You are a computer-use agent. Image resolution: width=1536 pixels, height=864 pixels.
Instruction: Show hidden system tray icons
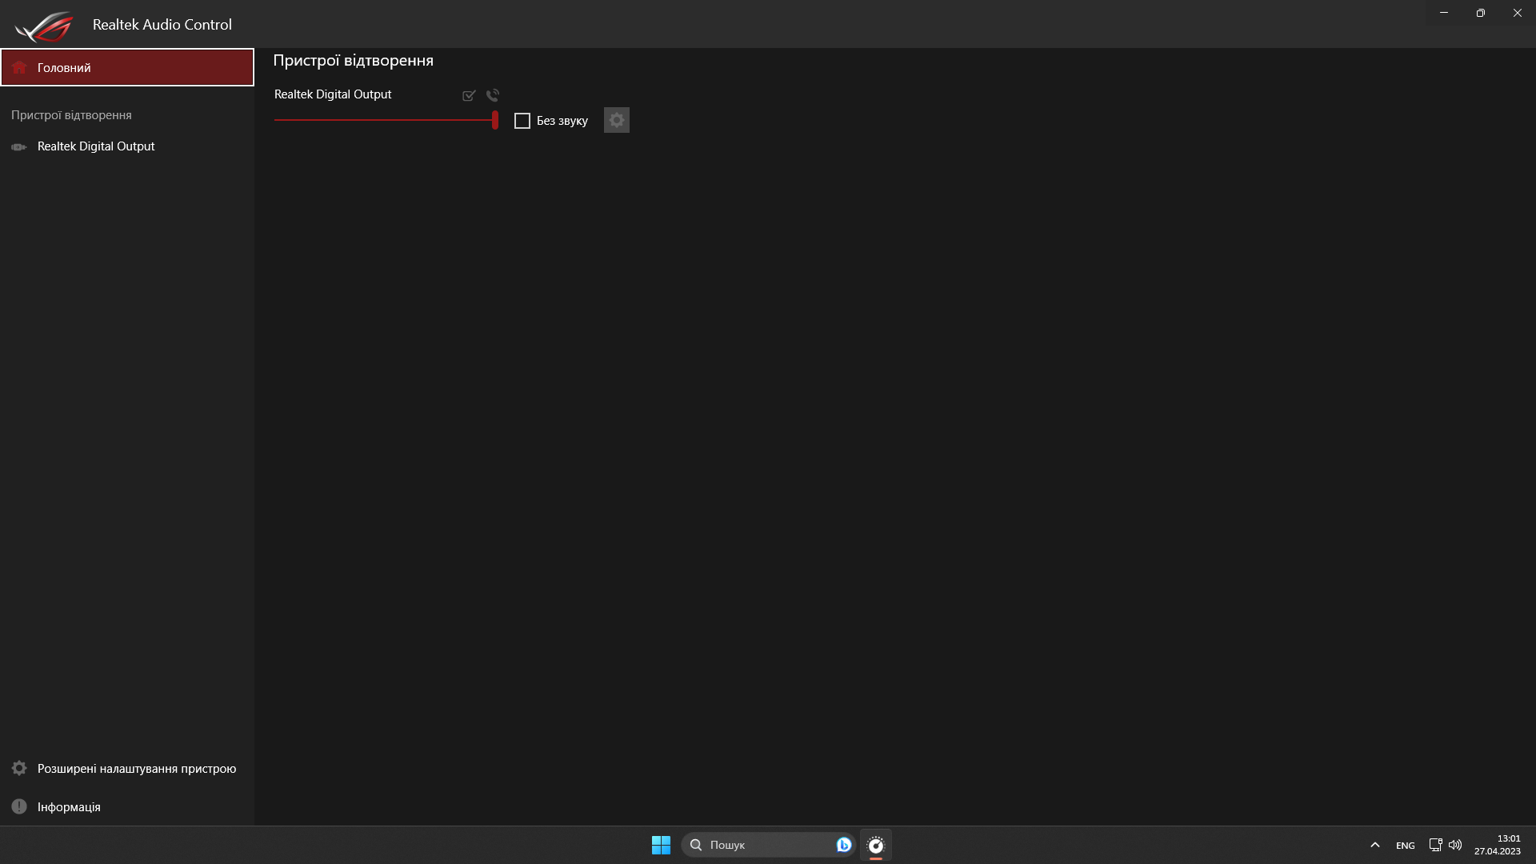(1375, 845)
